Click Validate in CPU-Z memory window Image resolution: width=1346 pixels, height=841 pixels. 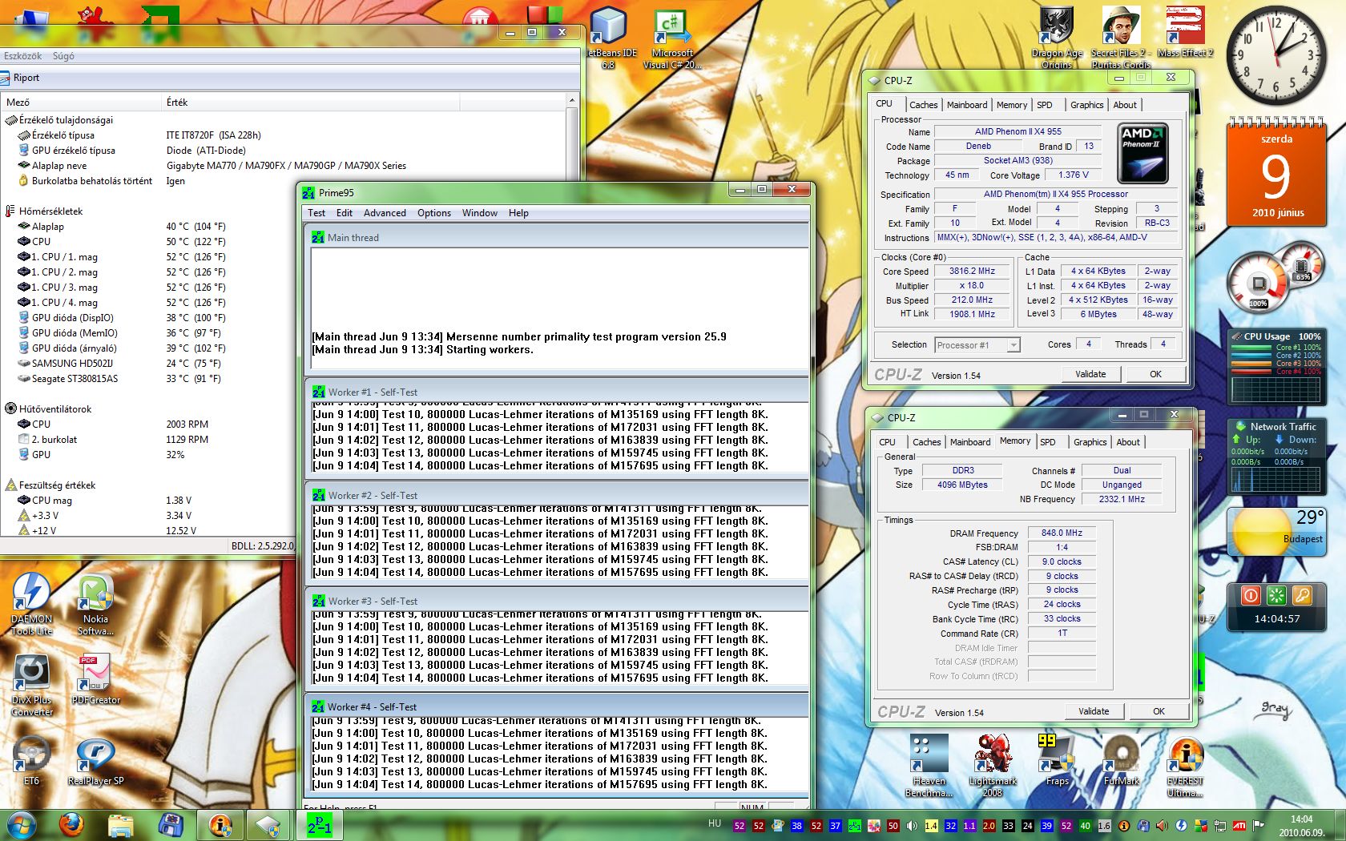point(1094,711)
